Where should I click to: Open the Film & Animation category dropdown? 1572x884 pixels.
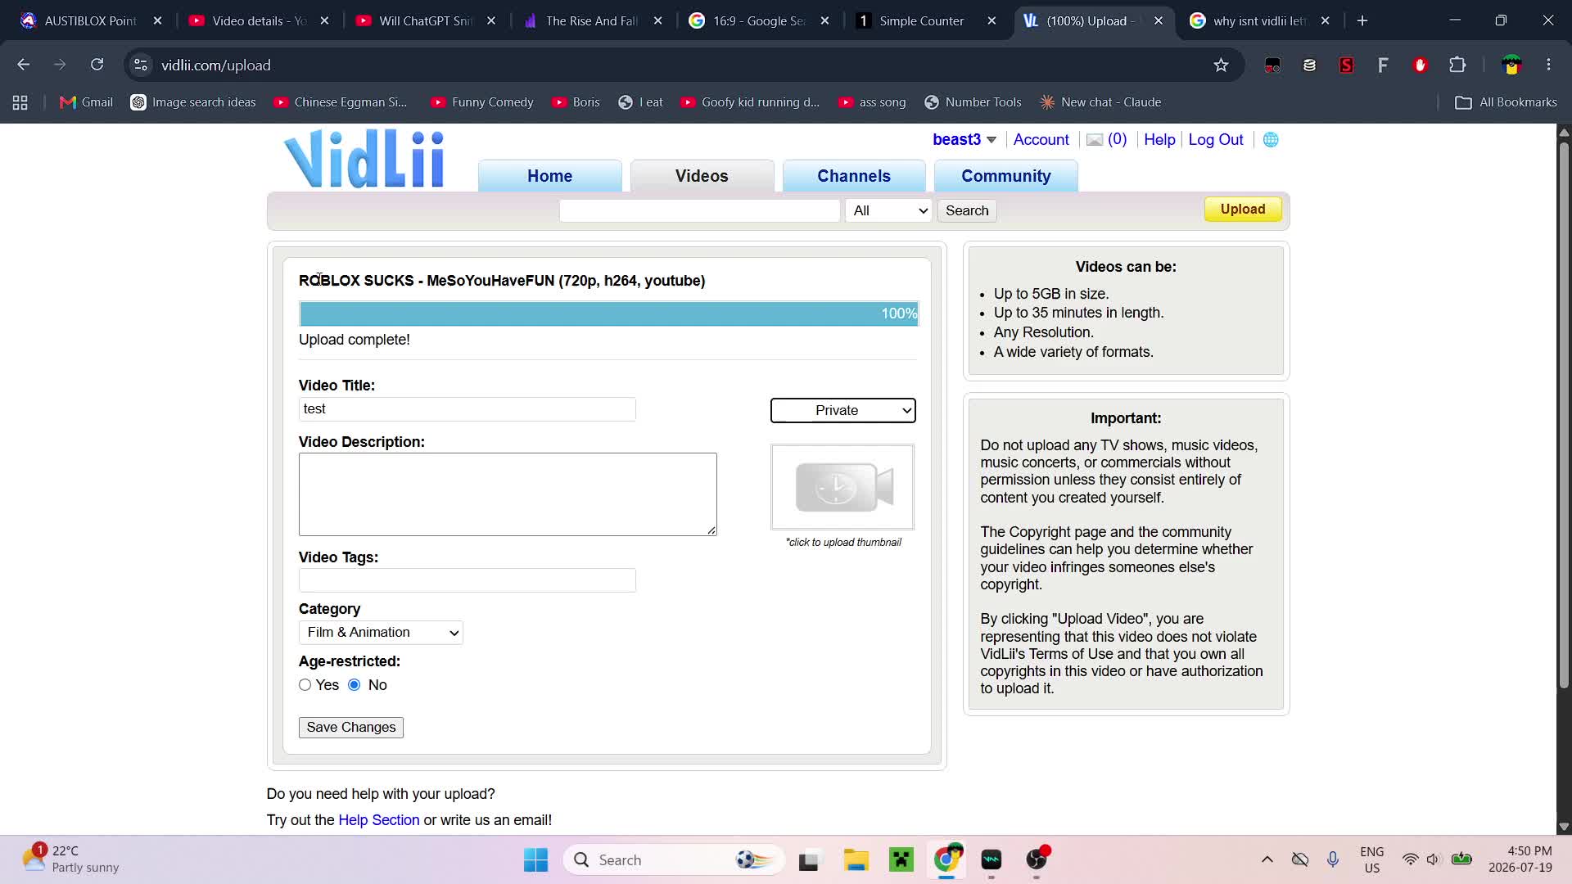381,633
